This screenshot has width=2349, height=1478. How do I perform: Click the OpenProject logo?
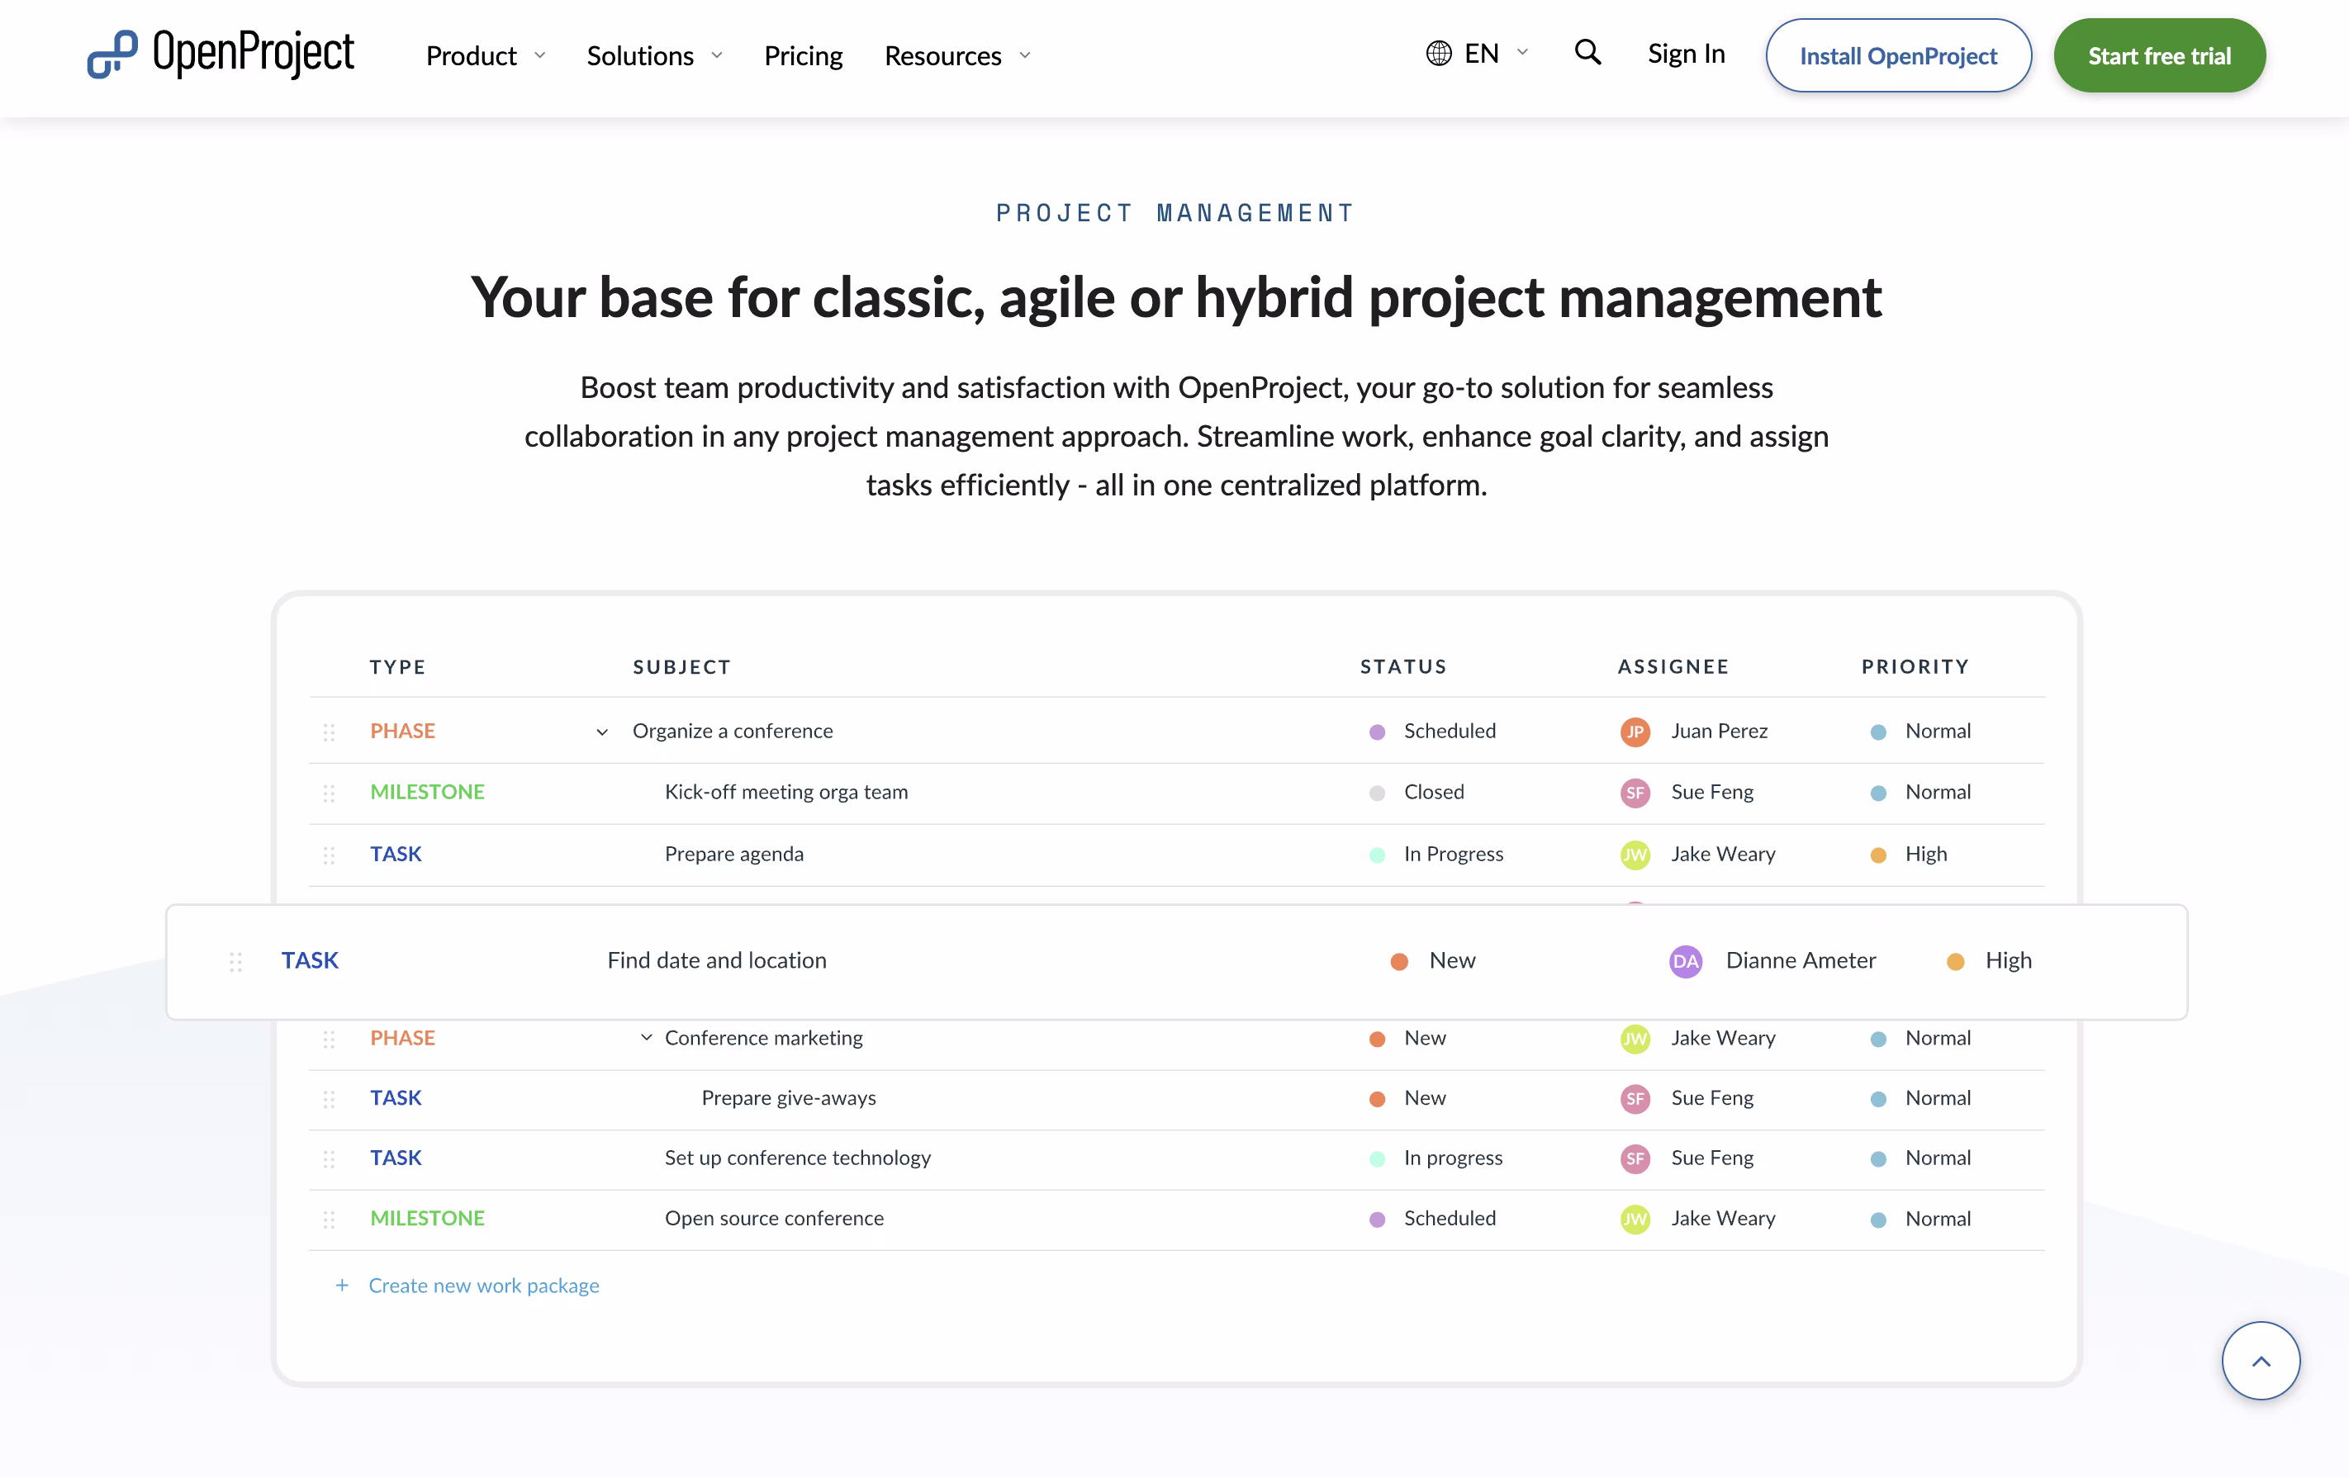[221, 54]
